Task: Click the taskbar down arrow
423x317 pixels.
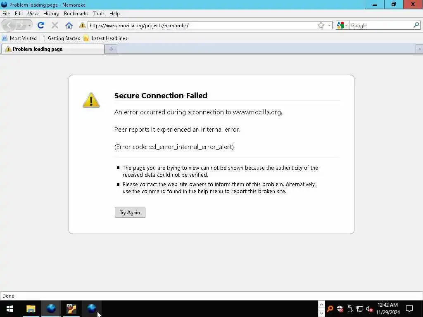Action: [x=321, y=313]
